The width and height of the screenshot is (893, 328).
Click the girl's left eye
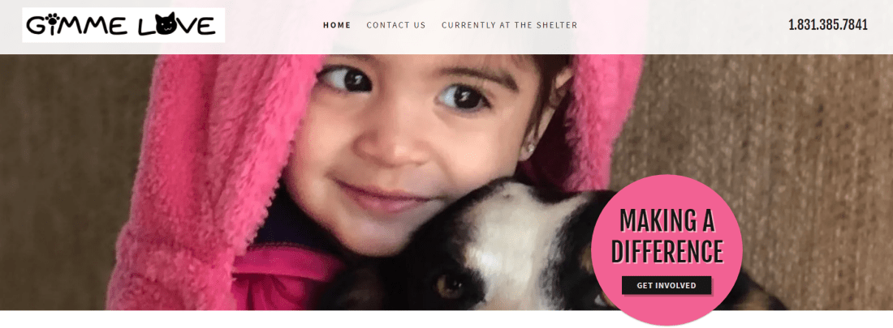(x=463, y=95)
